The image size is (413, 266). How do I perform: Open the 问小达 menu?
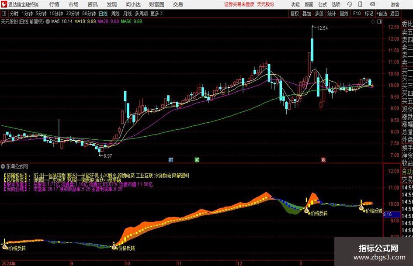click(x=133, y=4)
